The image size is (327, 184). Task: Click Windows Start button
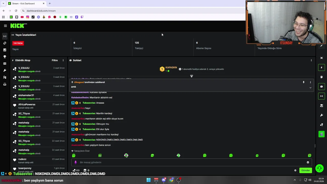coord(148,180)
